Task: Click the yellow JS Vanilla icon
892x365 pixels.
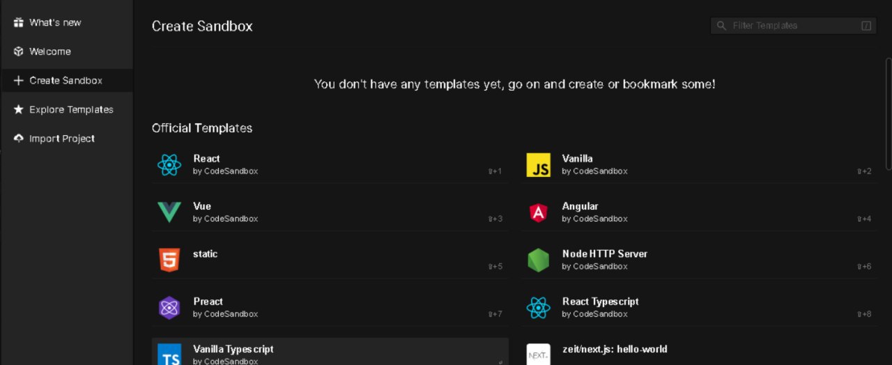Action: (x=539, y=165)
